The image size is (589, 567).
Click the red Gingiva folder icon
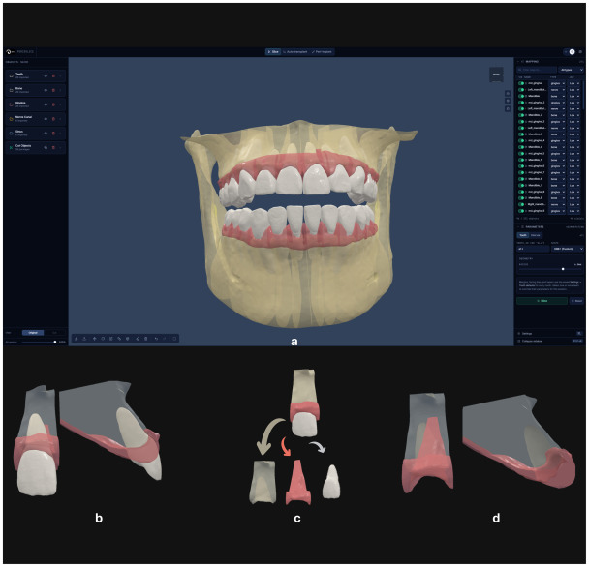(11, 104)
